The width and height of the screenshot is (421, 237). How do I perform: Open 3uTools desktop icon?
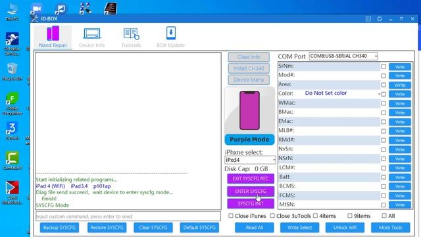point(12,131)
